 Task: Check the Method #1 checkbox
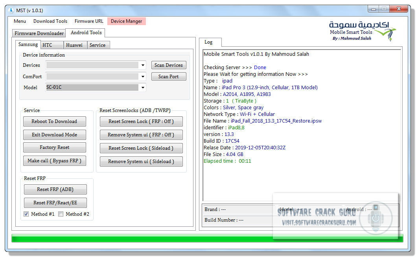pos(26,214)
